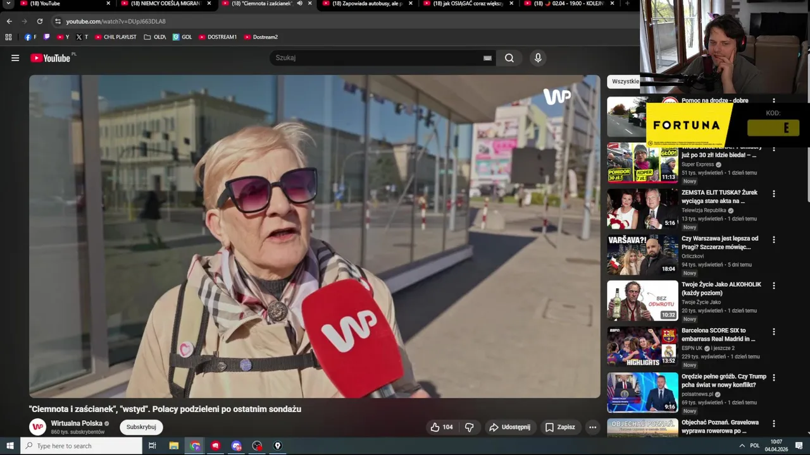This screenshot has width=810, height=455.
Task: Open more actions three-dot menu under video
Action: point(592,427)
